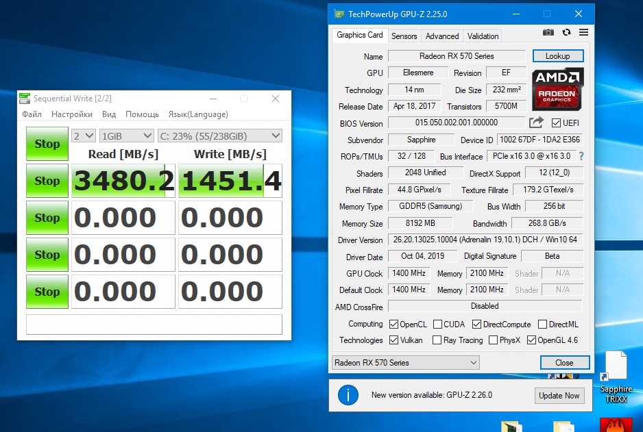Screen dimensions: 643x432
Task: Click Stop button next to 3480.2 read value
Action: (x=47, y=181)
